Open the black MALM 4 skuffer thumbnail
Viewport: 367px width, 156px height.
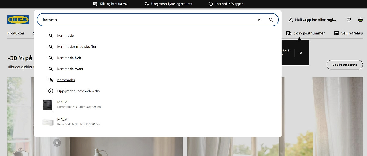click(x=48, y=105)
